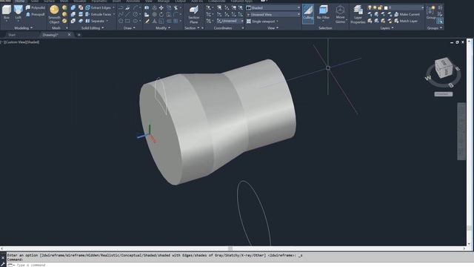Screen dimensions: 474x267
Task: Click the erase tool in Modify panel
Action: coord(147,21)
